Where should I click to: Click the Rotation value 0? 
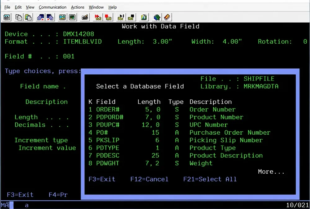(305, 42)
